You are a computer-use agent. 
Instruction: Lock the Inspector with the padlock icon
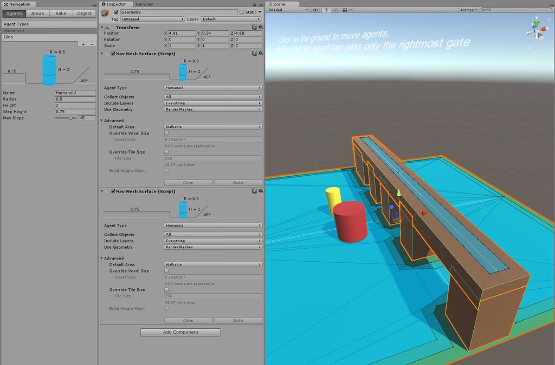(x=254, y=4)
